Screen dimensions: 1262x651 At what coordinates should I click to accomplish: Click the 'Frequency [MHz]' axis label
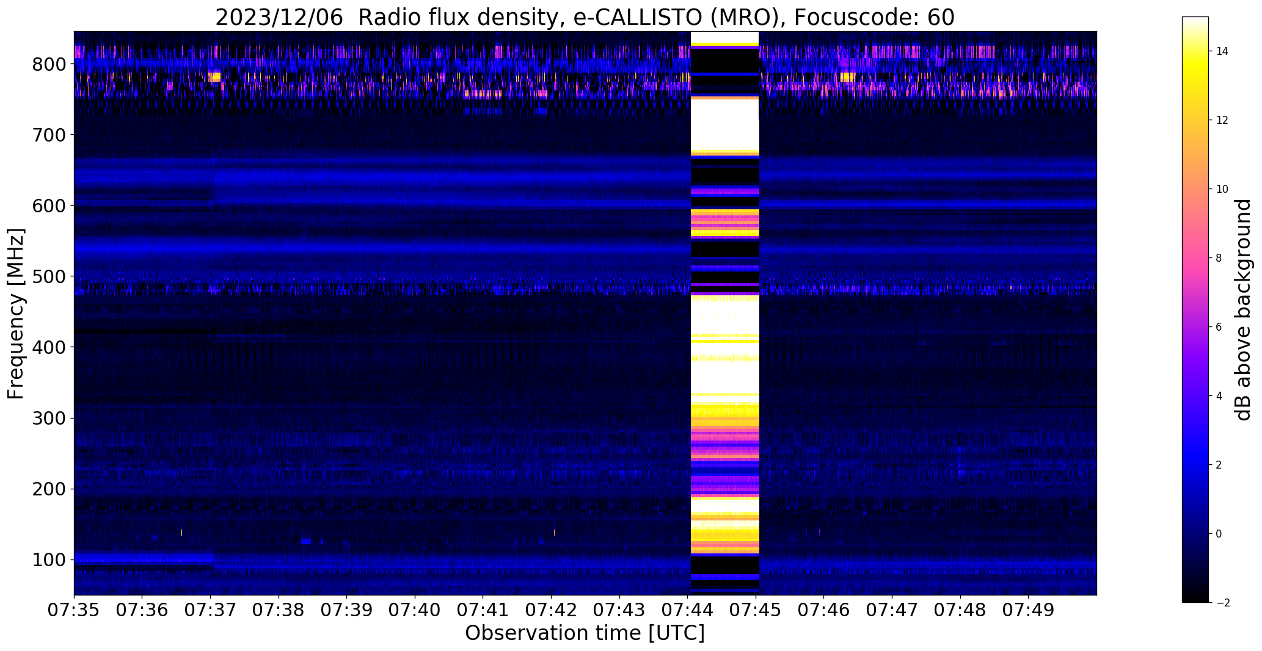click(16, 314)
